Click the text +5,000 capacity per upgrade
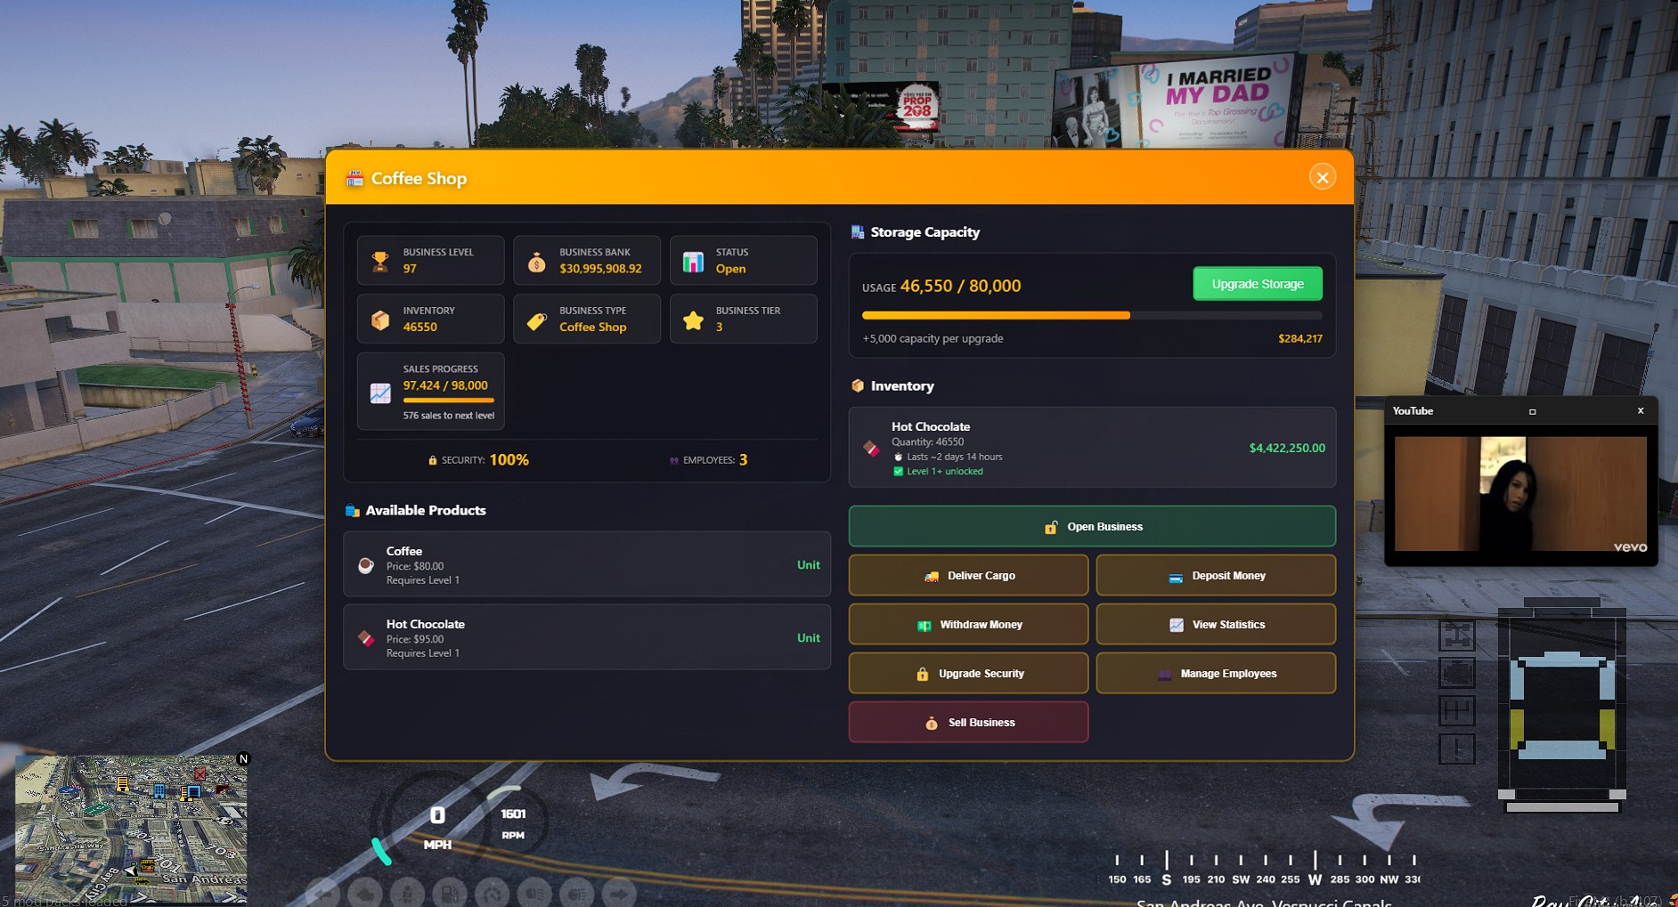 pos(933,339)
